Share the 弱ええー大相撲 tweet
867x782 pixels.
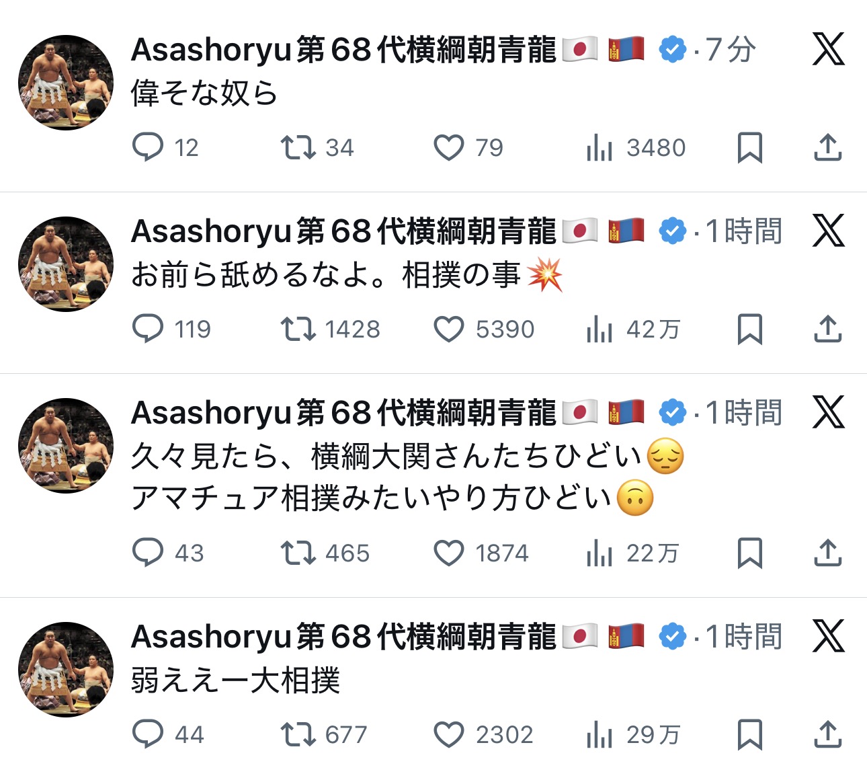[x=827, y=734]
